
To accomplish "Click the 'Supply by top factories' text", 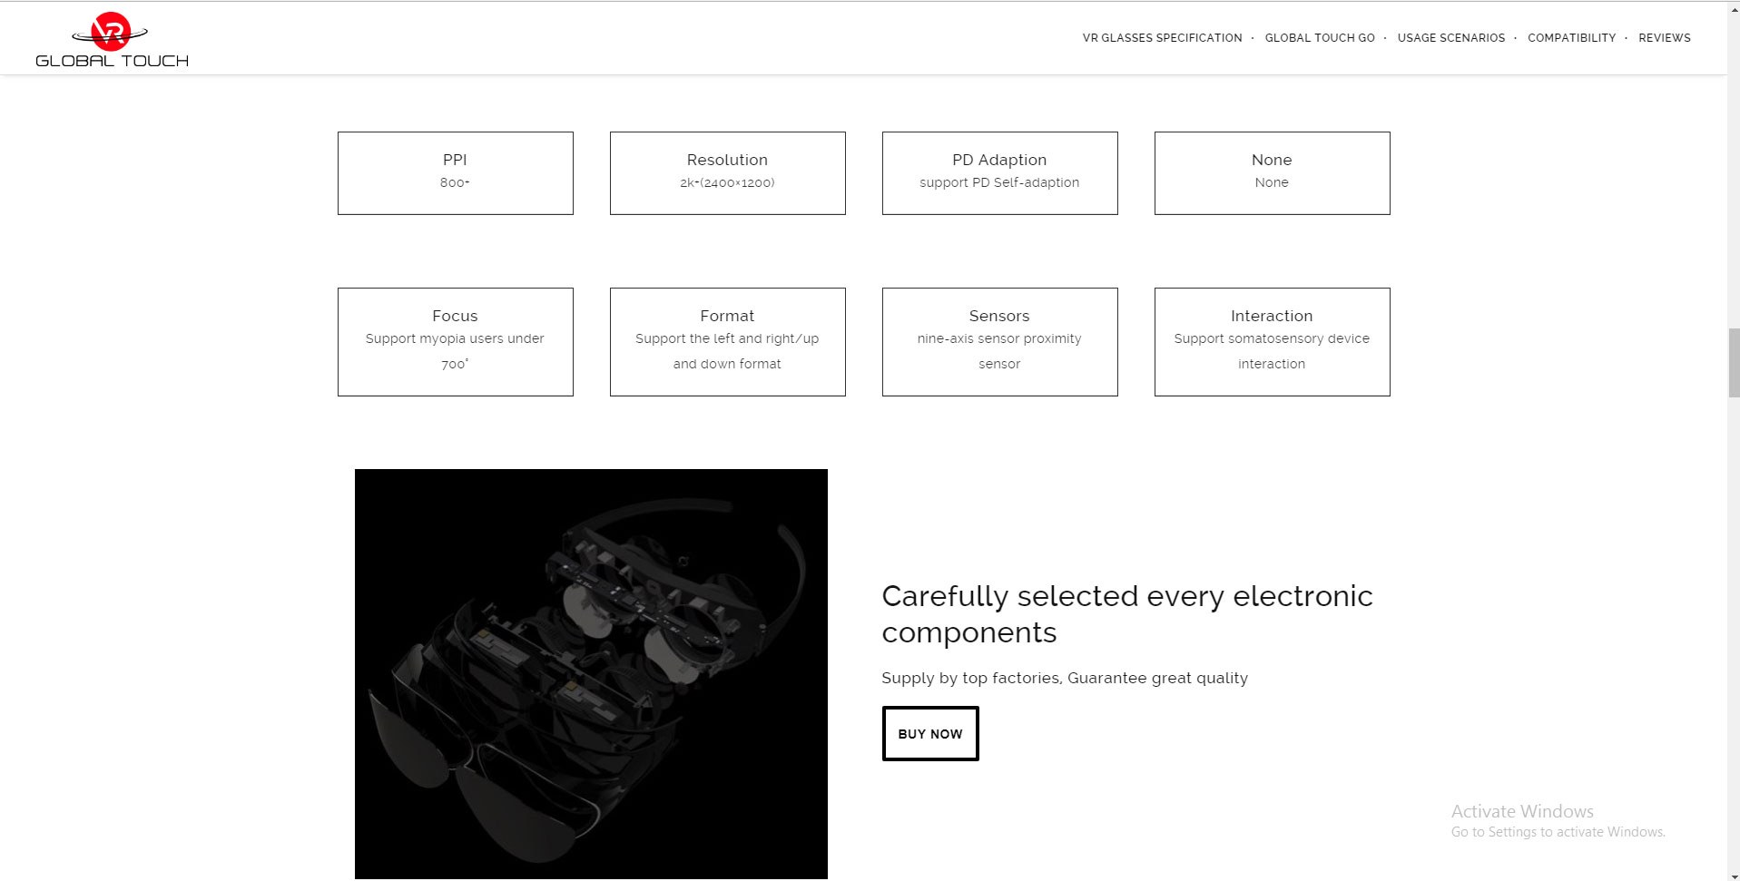I will tap(1065, 678).
